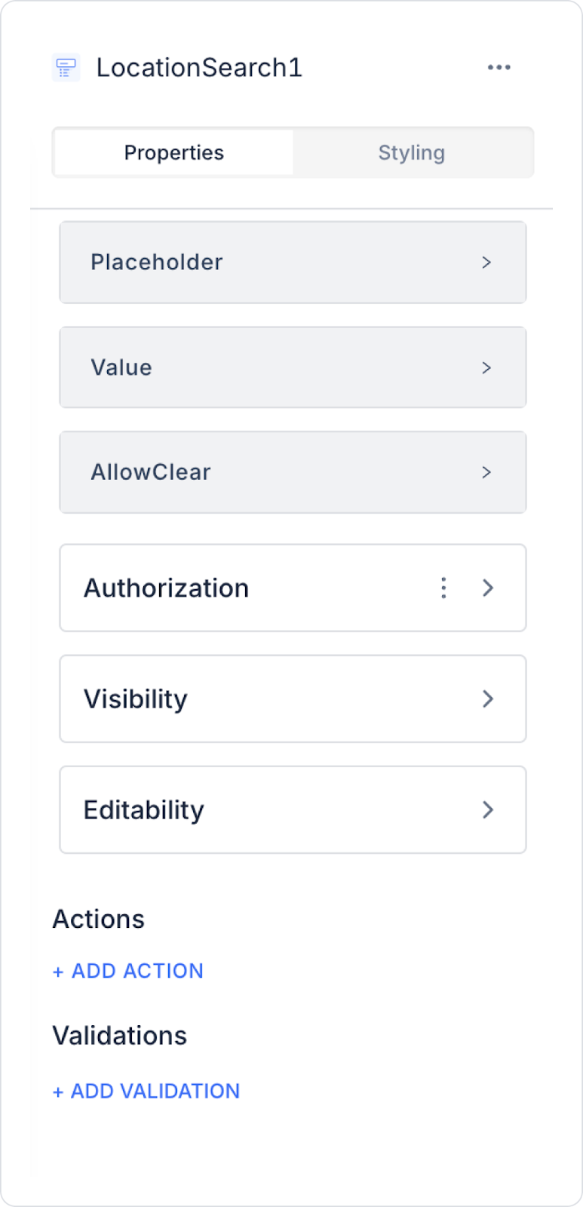583x1207 pixels.
Task: Open the Value property label
Action: click(121, 367)
